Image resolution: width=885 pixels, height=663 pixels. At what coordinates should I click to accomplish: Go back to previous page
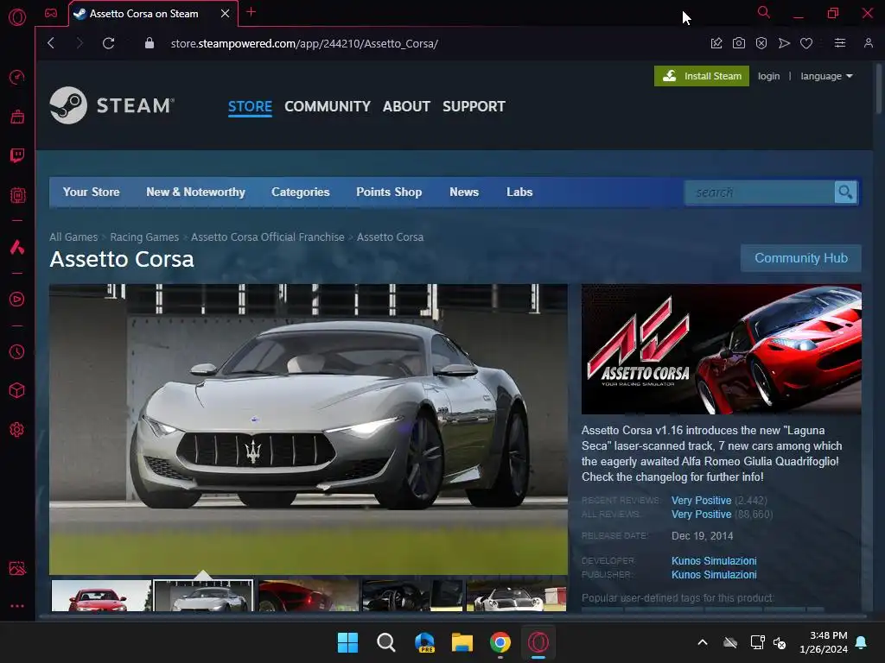51,43
